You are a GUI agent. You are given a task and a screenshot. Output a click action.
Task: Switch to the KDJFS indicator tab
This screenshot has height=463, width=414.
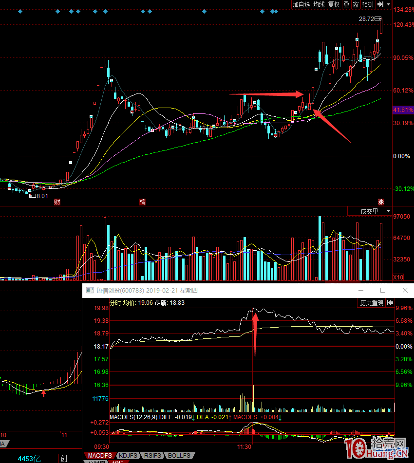[128, 456]
